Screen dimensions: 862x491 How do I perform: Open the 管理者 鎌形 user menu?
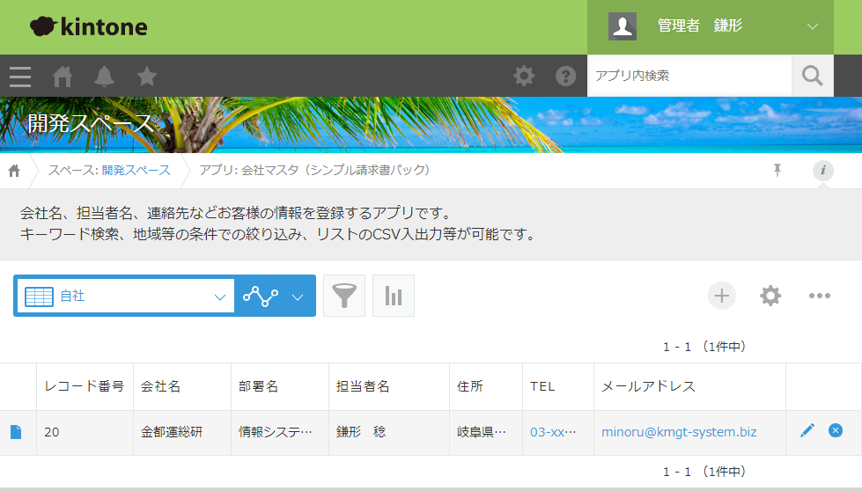711,26
